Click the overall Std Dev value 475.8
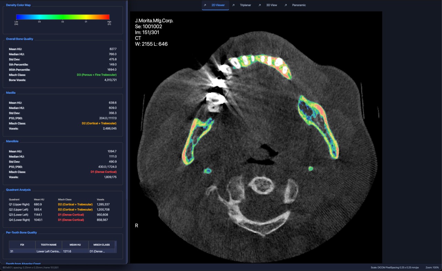 (x=113, y=59)
